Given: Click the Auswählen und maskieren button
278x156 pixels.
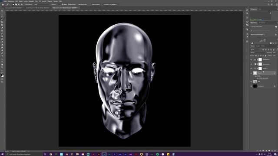Looking at the screenshot, I should (x=110, y=4).
